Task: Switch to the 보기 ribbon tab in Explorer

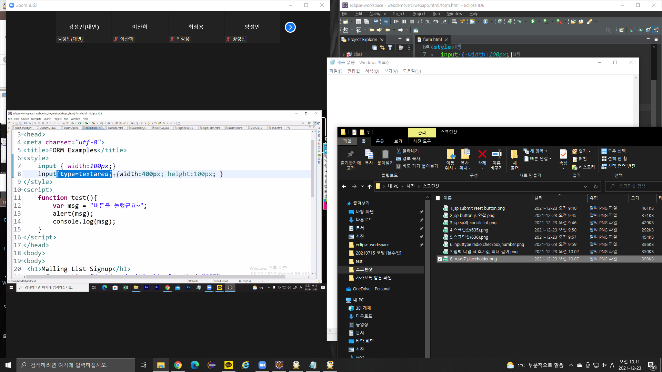Action: [398, 141]
